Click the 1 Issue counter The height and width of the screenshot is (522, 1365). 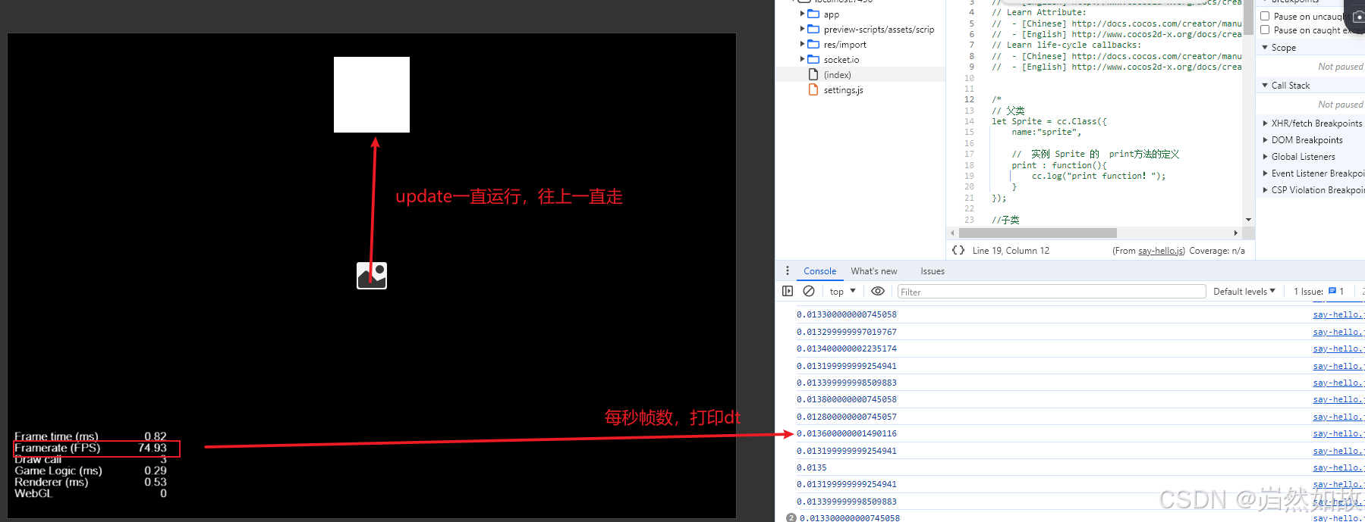[x=1319, y=291]
